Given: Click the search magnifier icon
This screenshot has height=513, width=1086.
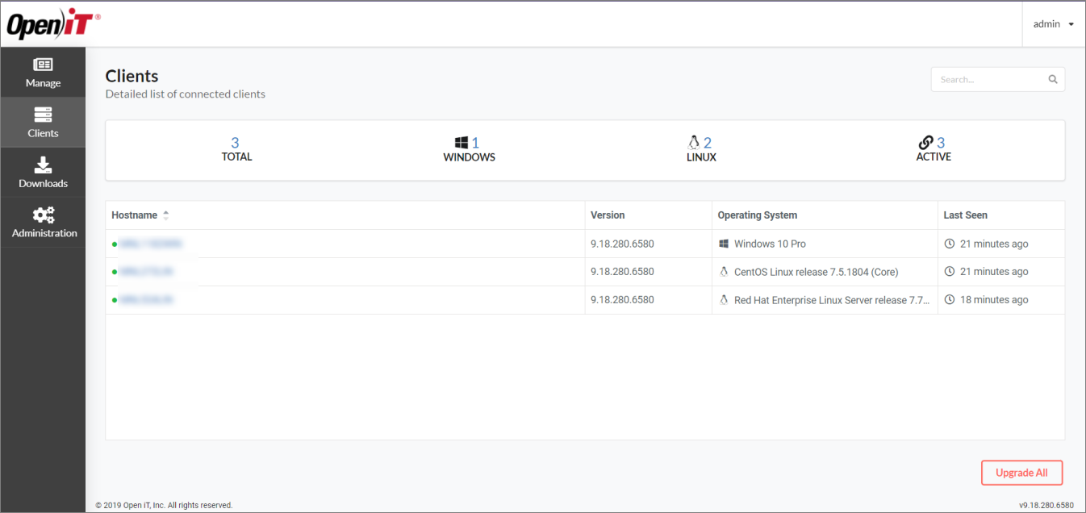Looking at the screenshot, I should pyautogui.click(x=1052, y=79).
